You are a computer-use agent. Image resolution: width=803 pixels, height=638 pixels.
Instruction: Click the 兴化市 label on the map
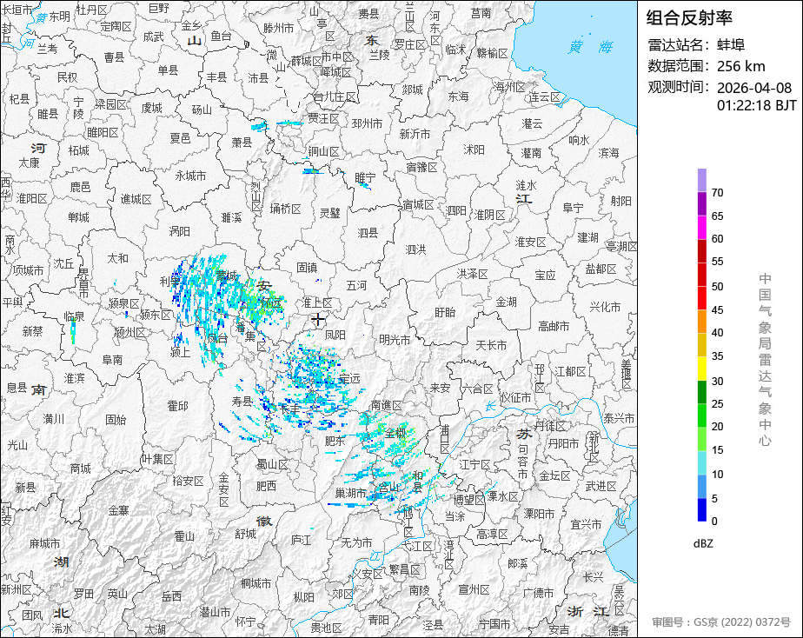coord(605,307)
